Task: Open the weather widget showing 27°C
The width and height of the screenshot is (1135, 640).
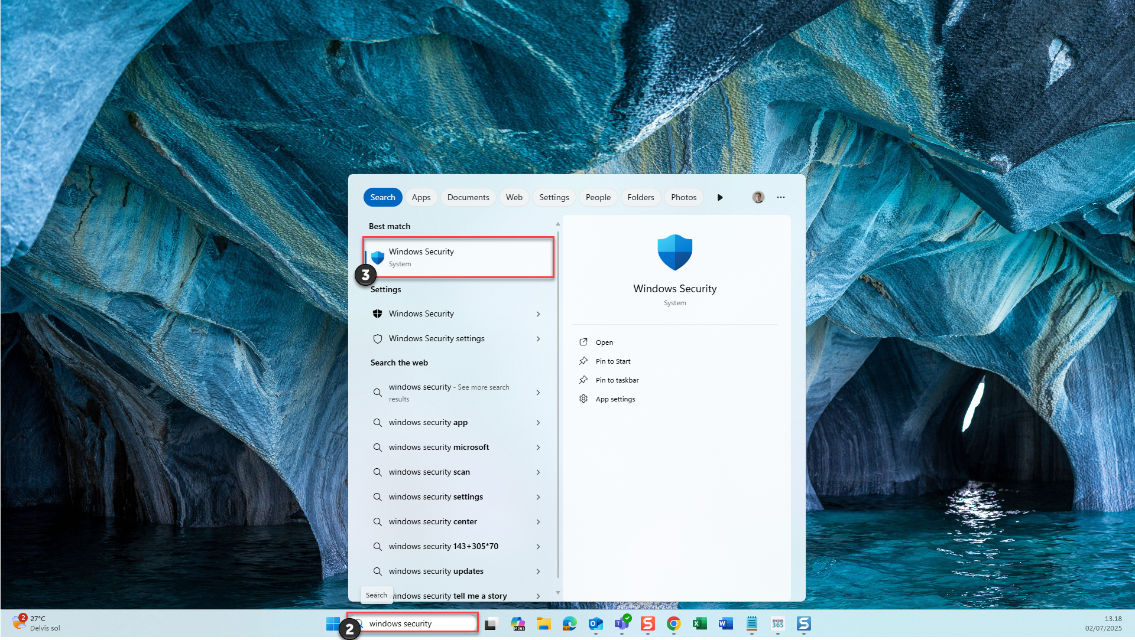Action: (x=37, y=623)
